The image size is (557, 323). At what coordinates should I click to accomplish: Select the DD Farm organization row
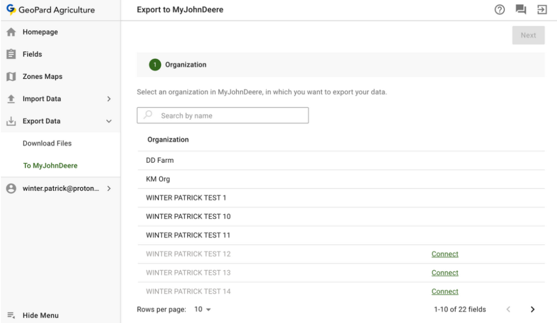[160, 161]
